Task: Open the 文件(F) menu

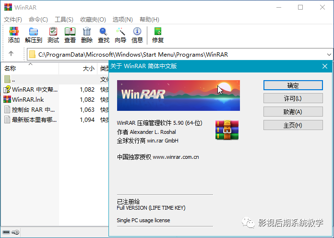Action: tap(13, 20)
